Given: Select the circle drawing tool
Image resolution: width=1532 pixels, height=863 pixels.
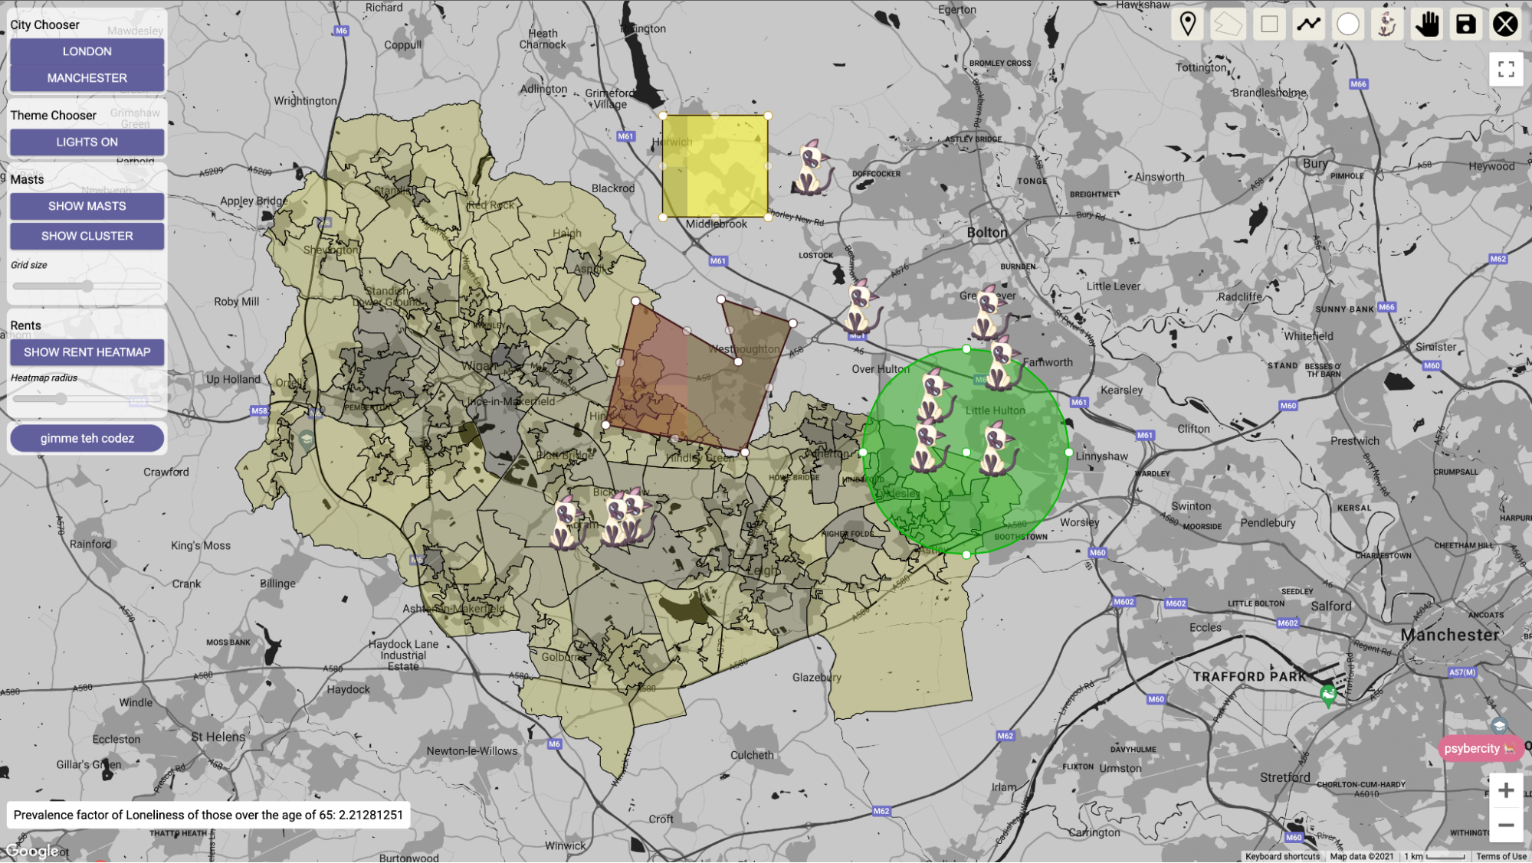Looking at the screenshot, I should [x=1348, y=25].
